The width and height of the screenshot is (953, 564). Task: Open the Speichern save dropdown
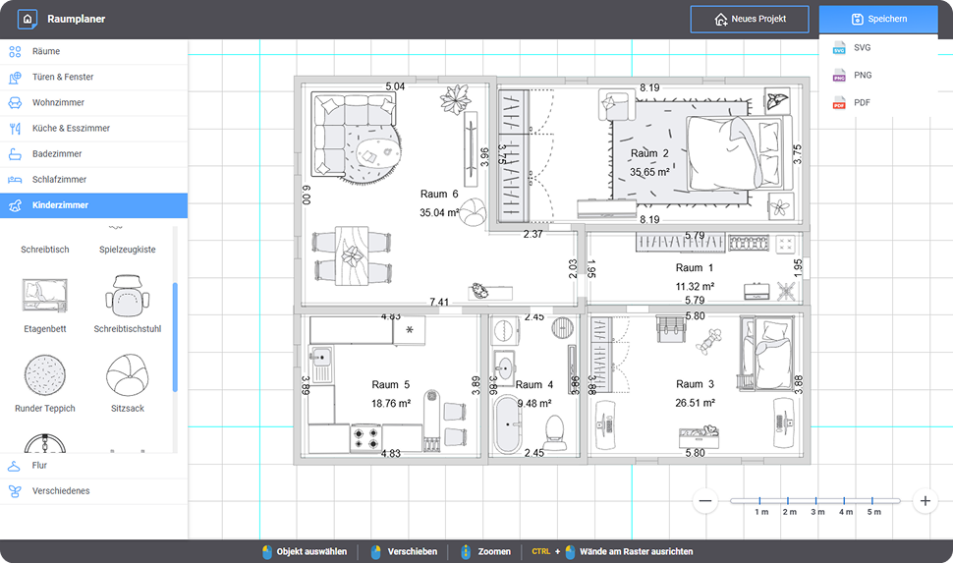click(x=879, y=19)
